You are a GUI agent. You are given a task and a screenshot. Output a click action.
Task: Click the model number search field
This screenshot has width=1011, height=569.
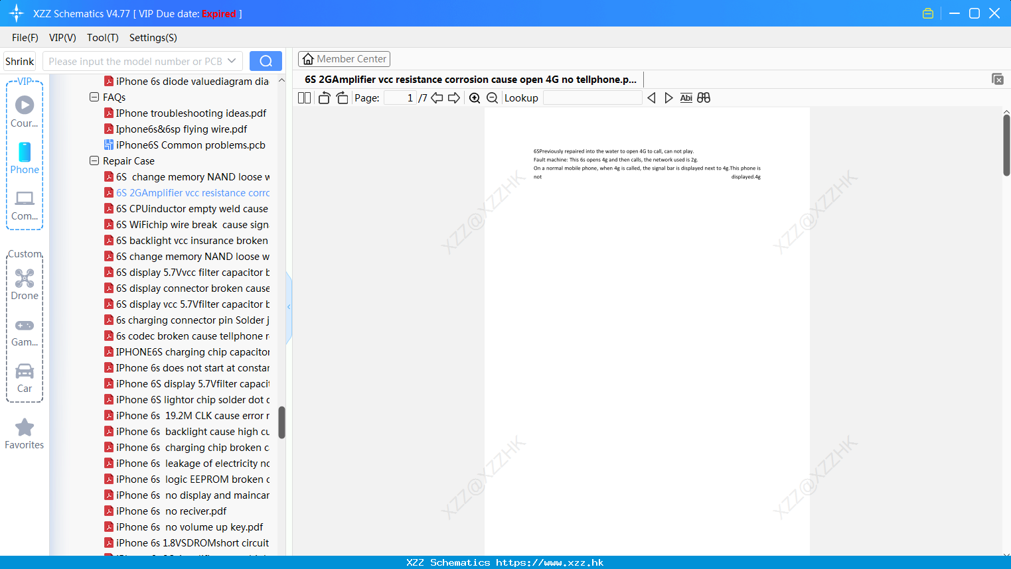click(136, 61)
